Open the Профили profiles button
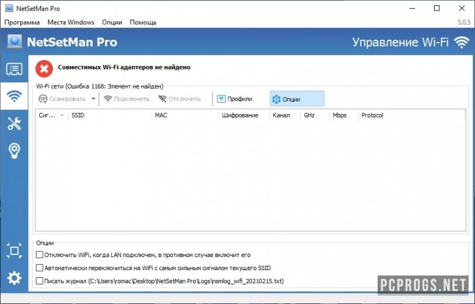 coord(235,99)
